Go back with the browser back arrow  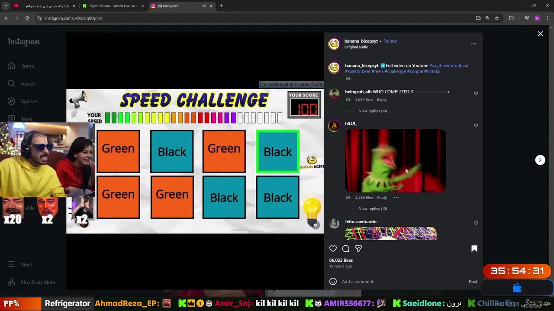[x=6, y=18]
